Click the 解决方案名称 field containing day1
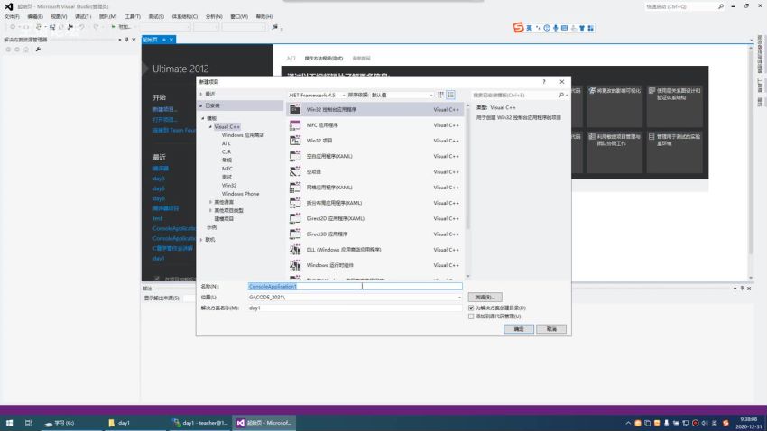Image resolution: width=767 pixels, height=431 pixels. (355, 307)
